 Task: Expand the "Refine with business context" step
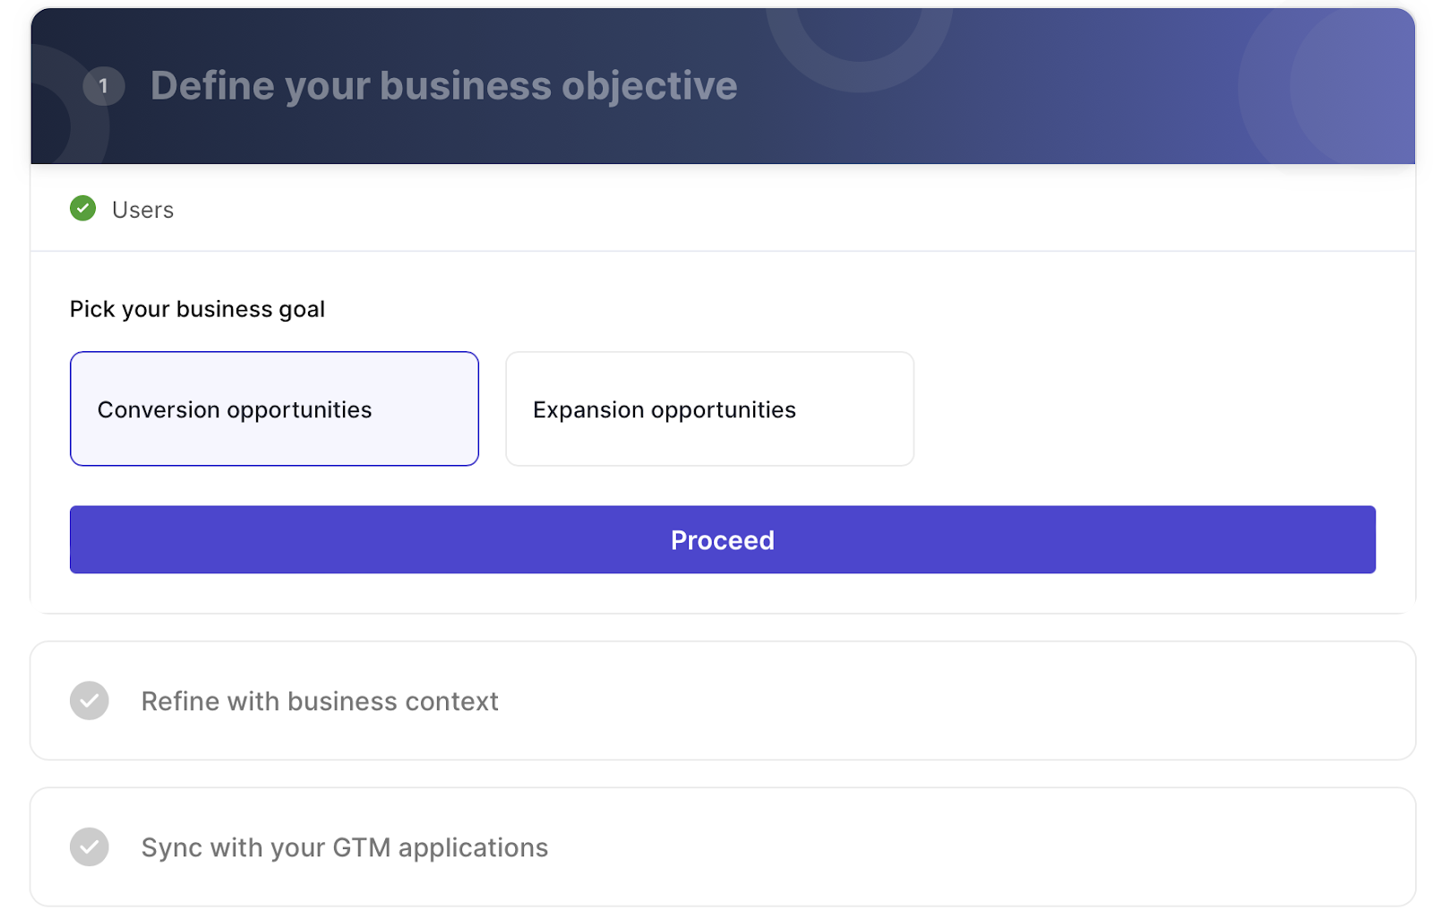(320, 701)
